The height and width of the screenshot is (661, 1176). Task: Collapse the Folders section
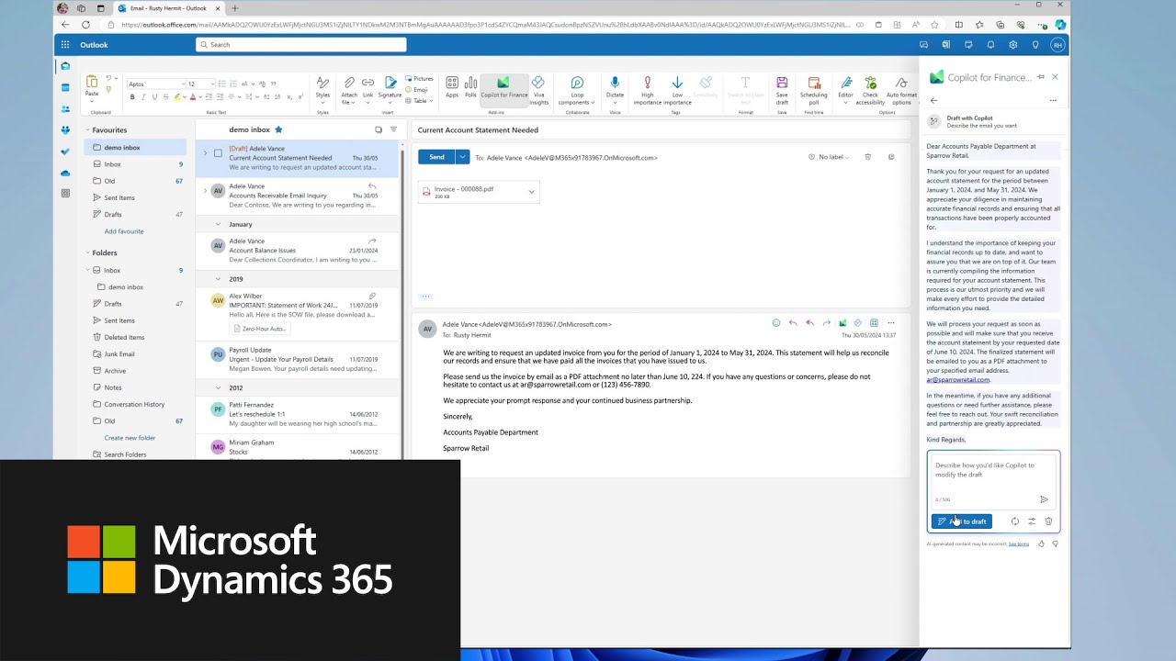coord(87,252)
